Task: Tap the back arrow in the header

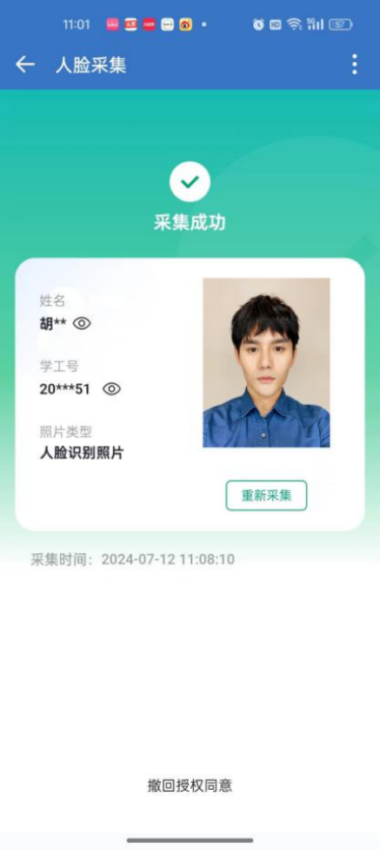Action: pyautogui.click(x=25, y=65)
